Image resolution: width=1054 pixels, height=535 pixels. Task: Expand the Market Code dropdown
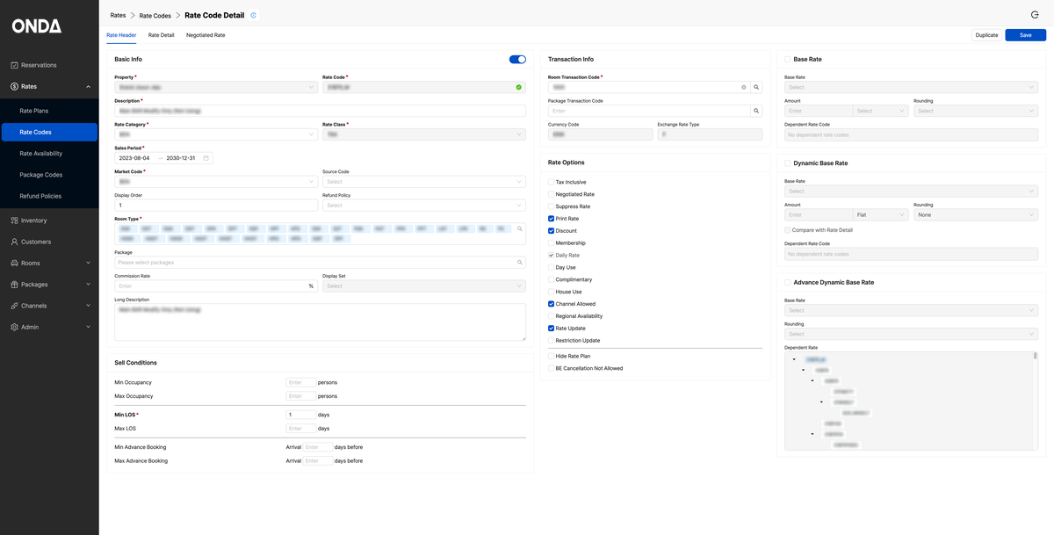point(216,182)
